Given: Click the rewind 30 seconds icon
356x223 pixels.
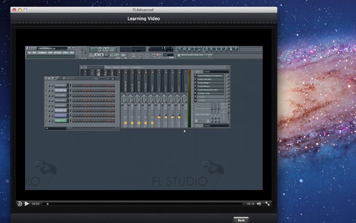Looking at the screenshot, I should click(20, 204).
